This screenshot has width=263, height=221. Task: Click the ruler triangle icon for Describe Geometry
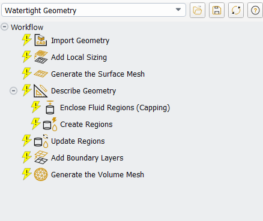(41, 90)
